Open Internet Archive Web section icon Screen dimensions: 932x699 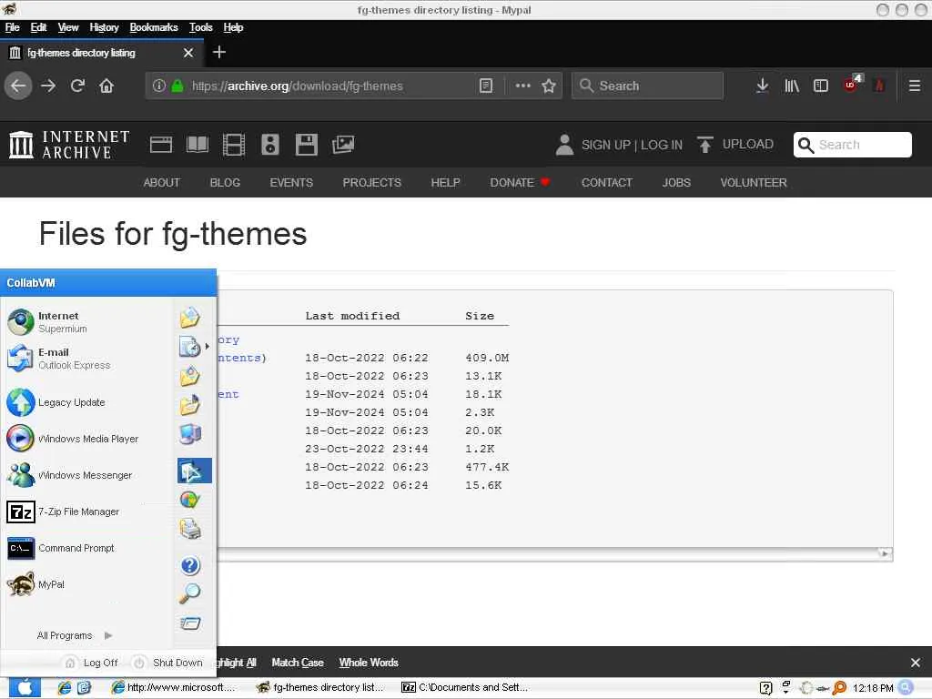click(161, 145)
